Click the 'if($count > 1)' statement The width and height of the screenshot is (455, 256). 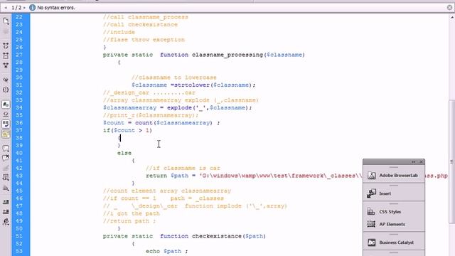pos(128,130)
